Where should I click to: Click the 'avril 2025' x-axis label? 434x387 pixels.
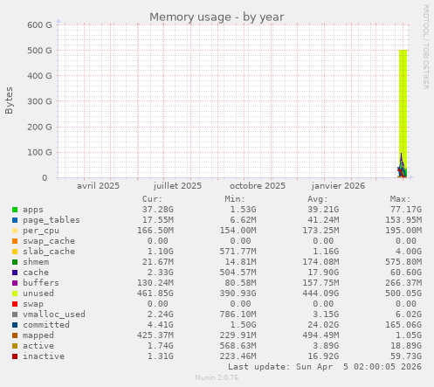[x=98, y=186]
